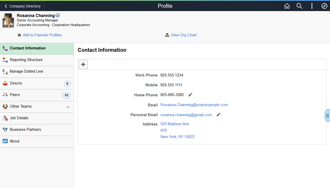Open the Home icon in header
This screenshot has width=330, height=188.
(287, 6)
